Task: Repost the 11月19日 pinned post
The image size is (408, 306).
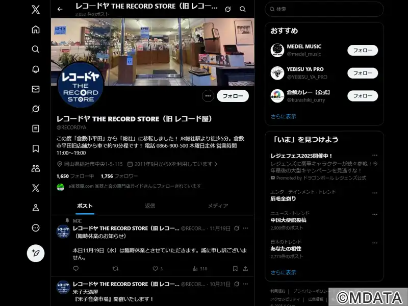Action: pos(116,269)
